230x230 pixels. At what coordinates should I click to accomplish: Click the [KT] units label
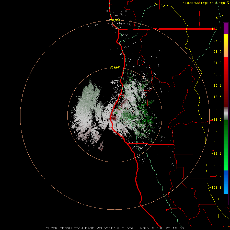[218, 18]
